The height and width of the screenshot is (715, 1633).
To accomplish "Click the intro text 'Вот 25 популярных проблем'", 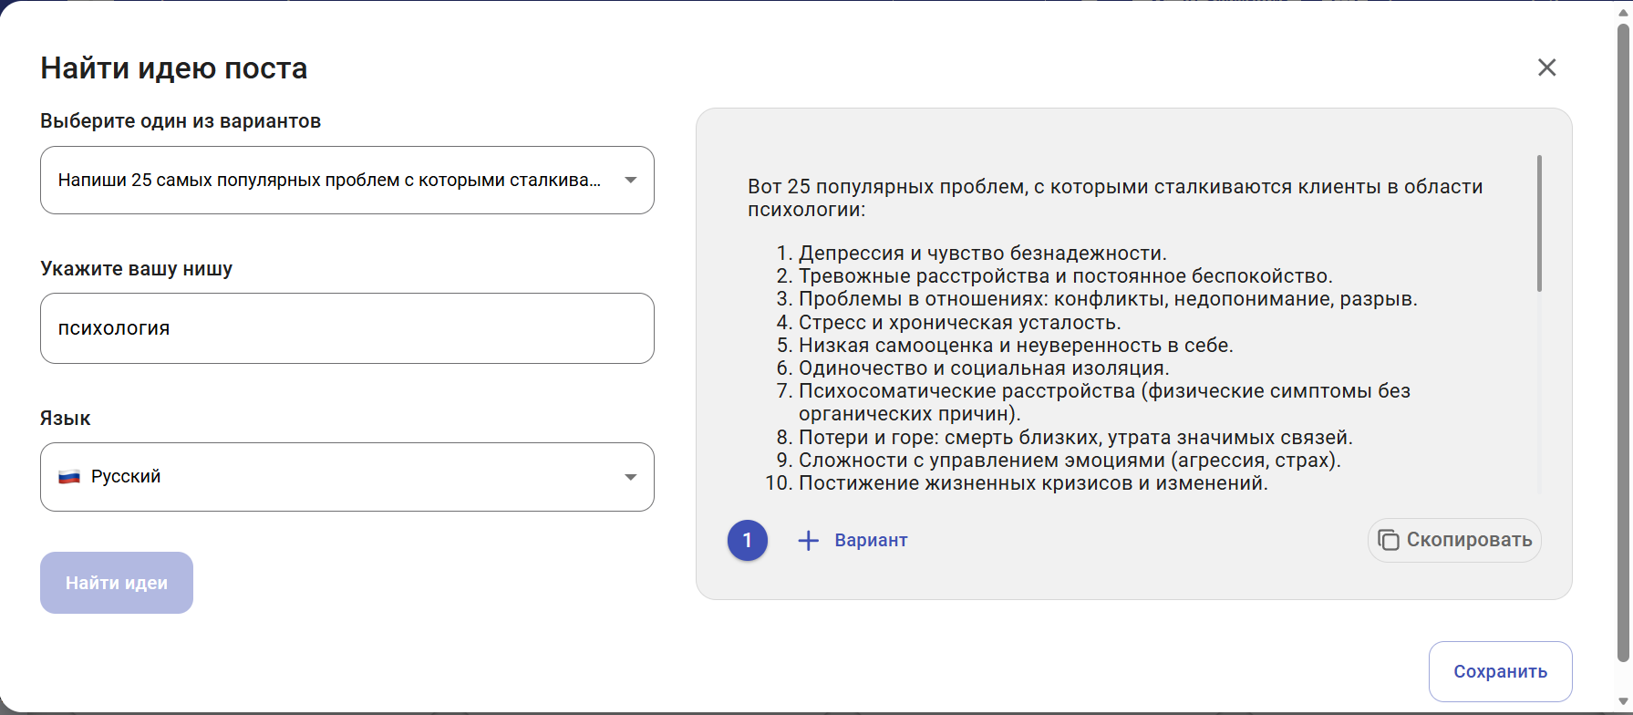I will point(1115,198).
